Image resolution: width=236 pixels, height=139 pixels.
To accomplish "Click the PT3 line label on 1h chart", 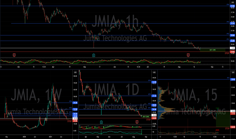I will [x=228, y=22].
